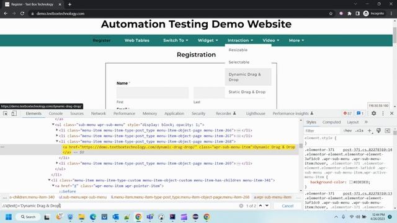Open Microsoft Edge from the taskbar
The height and width of the screenshot is (223, 397).
pyautogui.click(x=93, y=217)
